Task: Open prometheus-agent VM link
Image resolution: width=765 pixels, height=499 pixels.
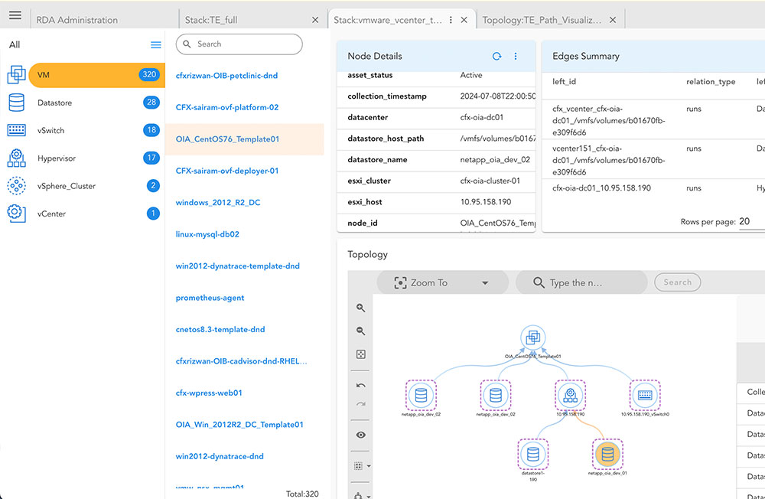Action: point(210,298)
